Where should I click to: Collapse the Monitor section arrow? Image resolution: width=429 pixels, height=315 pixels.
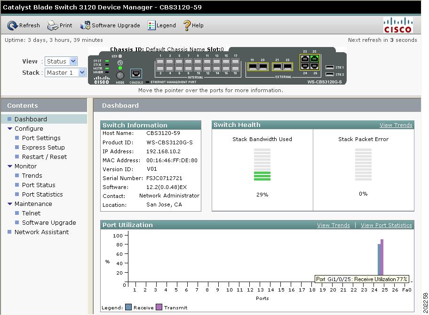10,166
